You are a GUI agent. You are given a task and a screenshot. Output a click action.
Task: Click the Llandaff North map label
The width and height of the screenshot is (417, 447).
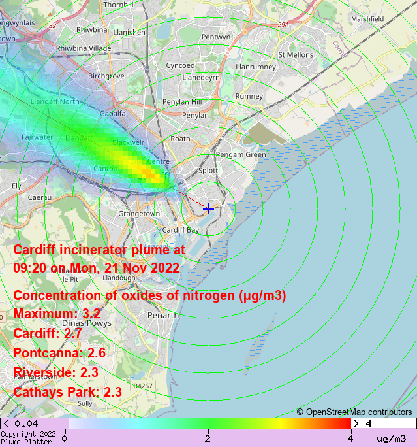coord(55,101)
